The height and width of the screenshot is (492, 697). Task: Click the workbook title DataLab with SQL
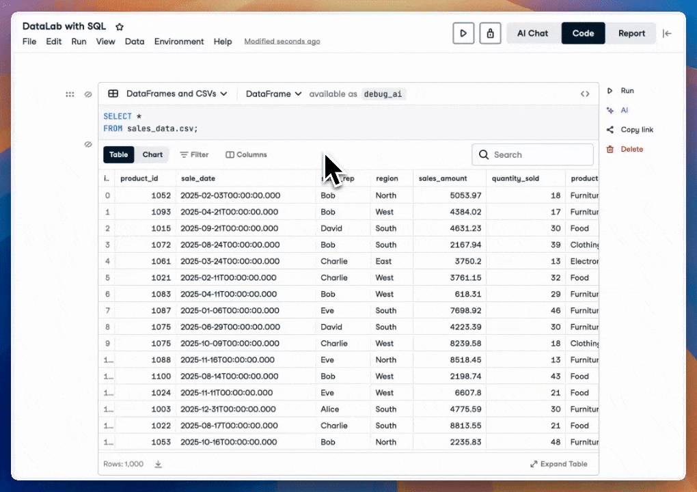pos(64,26)
